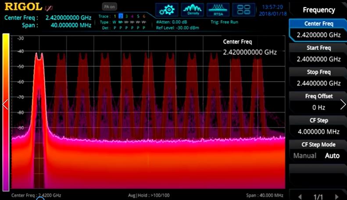This screenshot has width=347, height=200.
Task: Go to previous softkey menu page
Action: click(x=300, y=197)
